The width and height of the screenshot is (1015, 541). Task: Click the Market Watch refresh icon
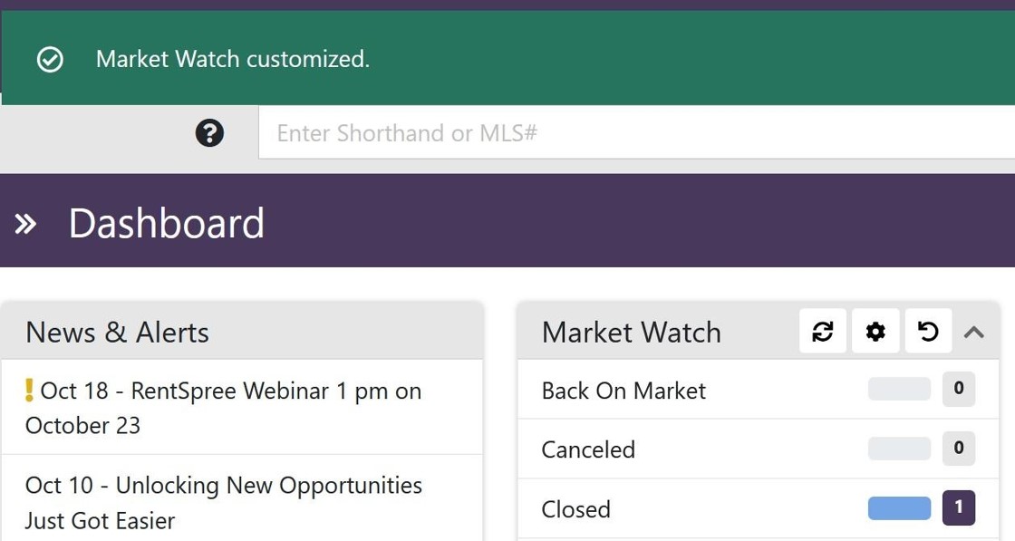[x=823, y=332]
